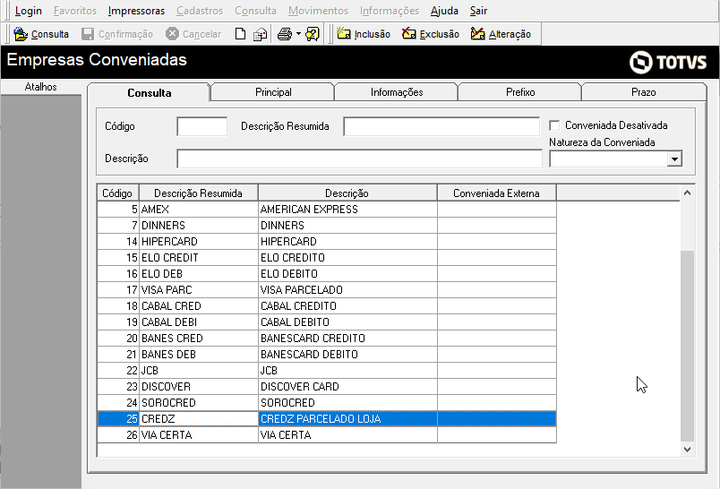Screen dimensions: 720x489
Task: Switch to the Informações tab
Action: [397, 92]
